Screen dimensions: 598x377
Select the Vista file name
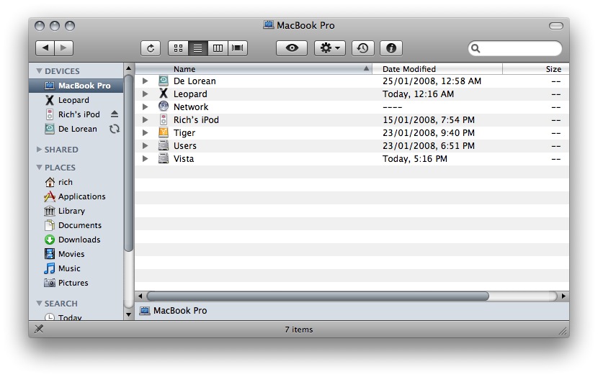coord(184,158)
